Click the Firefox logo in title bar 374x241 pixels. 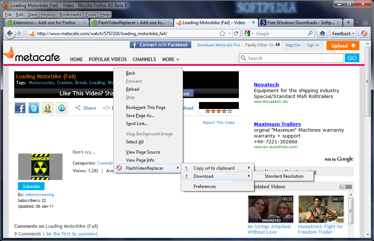[x=5, y=5]
